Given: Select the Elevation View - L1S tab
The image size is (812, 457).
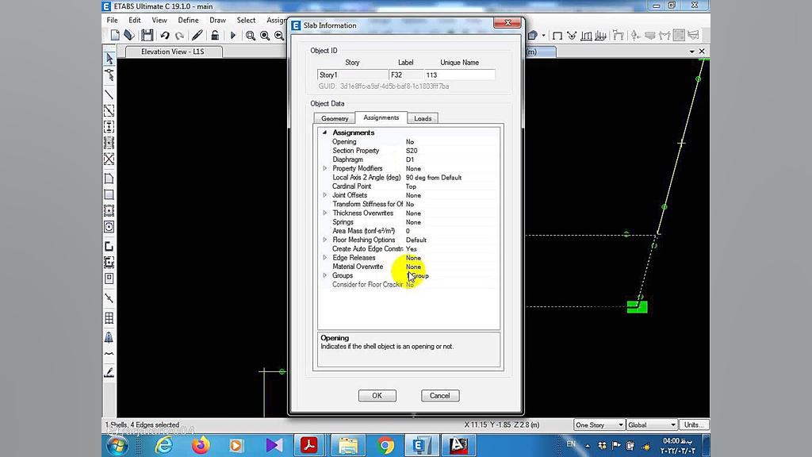Looking at the screenshot, I should 172,52.
